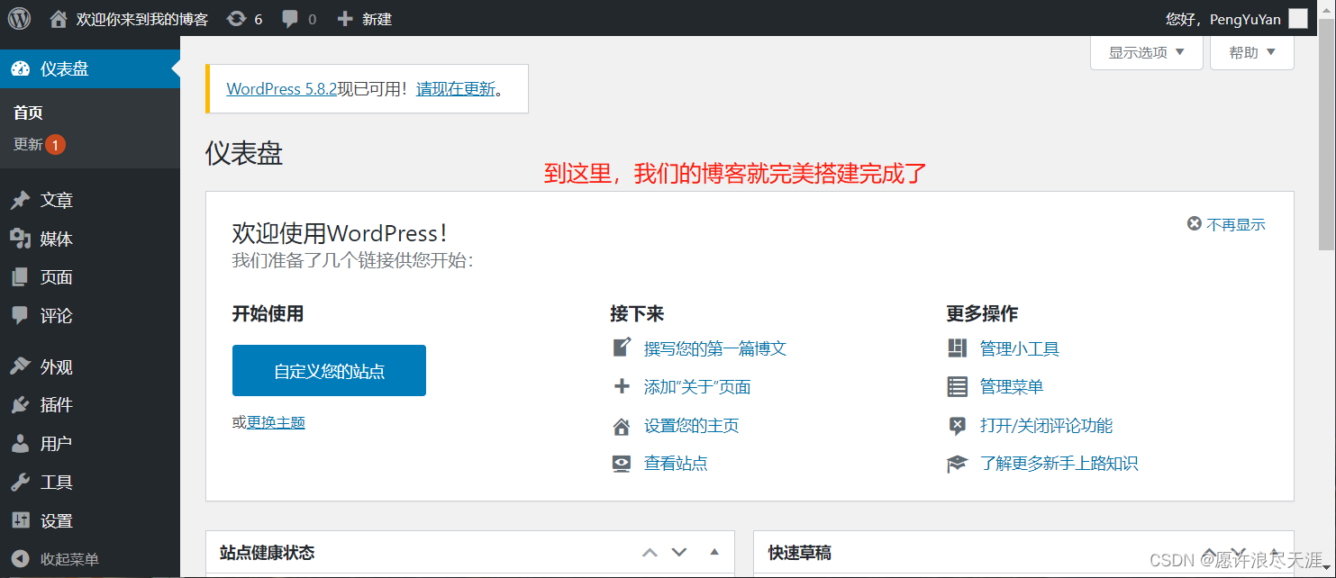Click the 请现在更新 link
This screenshot has height=578, width=1336.
coord(456,89)
